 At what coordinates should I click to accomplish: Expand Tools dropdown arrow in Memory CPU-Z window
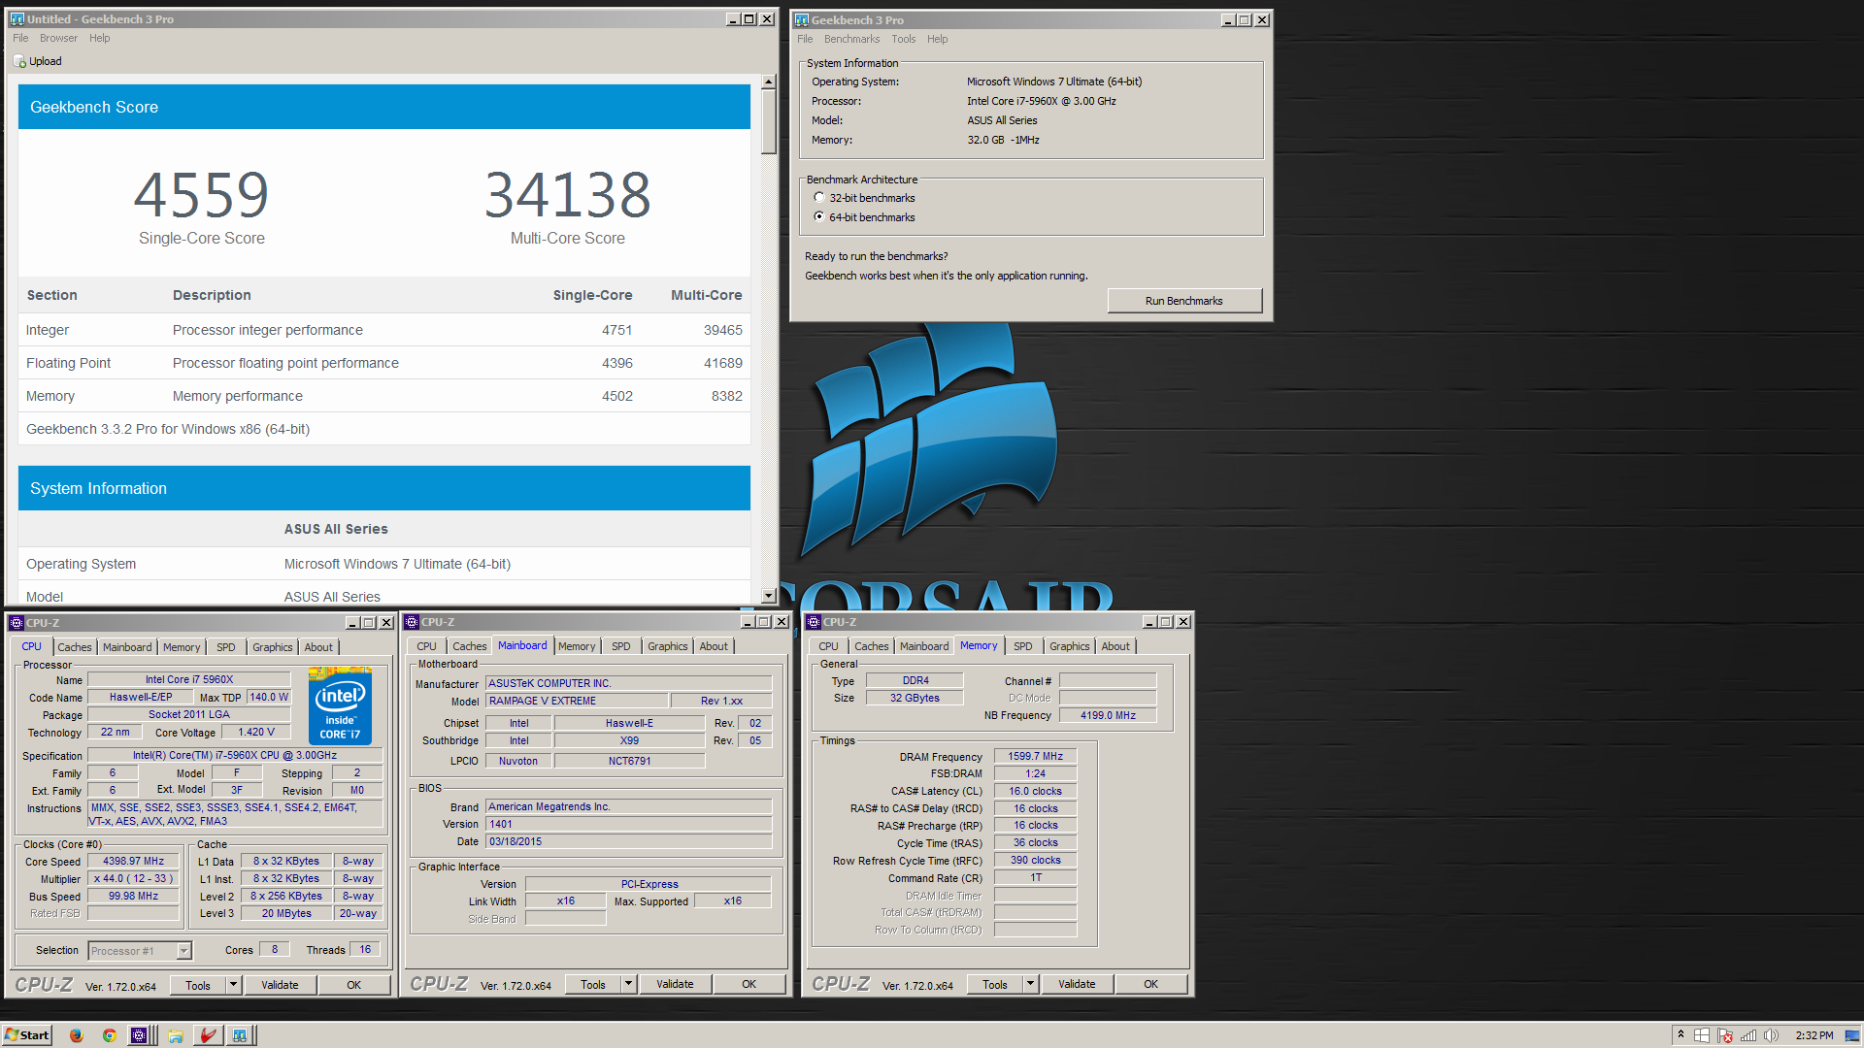pos(1030,984)
